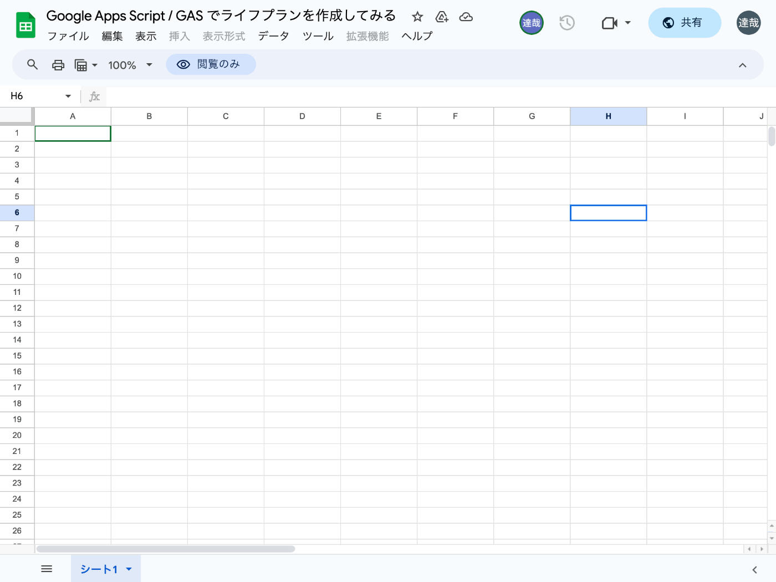Select row 20 header
The height and width of the screenshot is (582, 776).
pyautogui.click(x=17, y=436)
